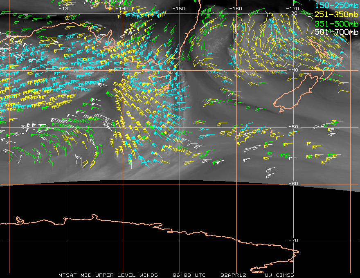Click the -130 longitude label

(x=65, y=9)
